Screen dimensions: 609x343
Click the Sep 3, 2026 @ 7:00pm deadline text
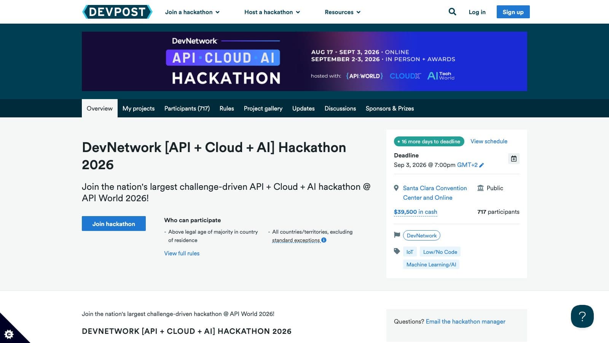point(425,165)
